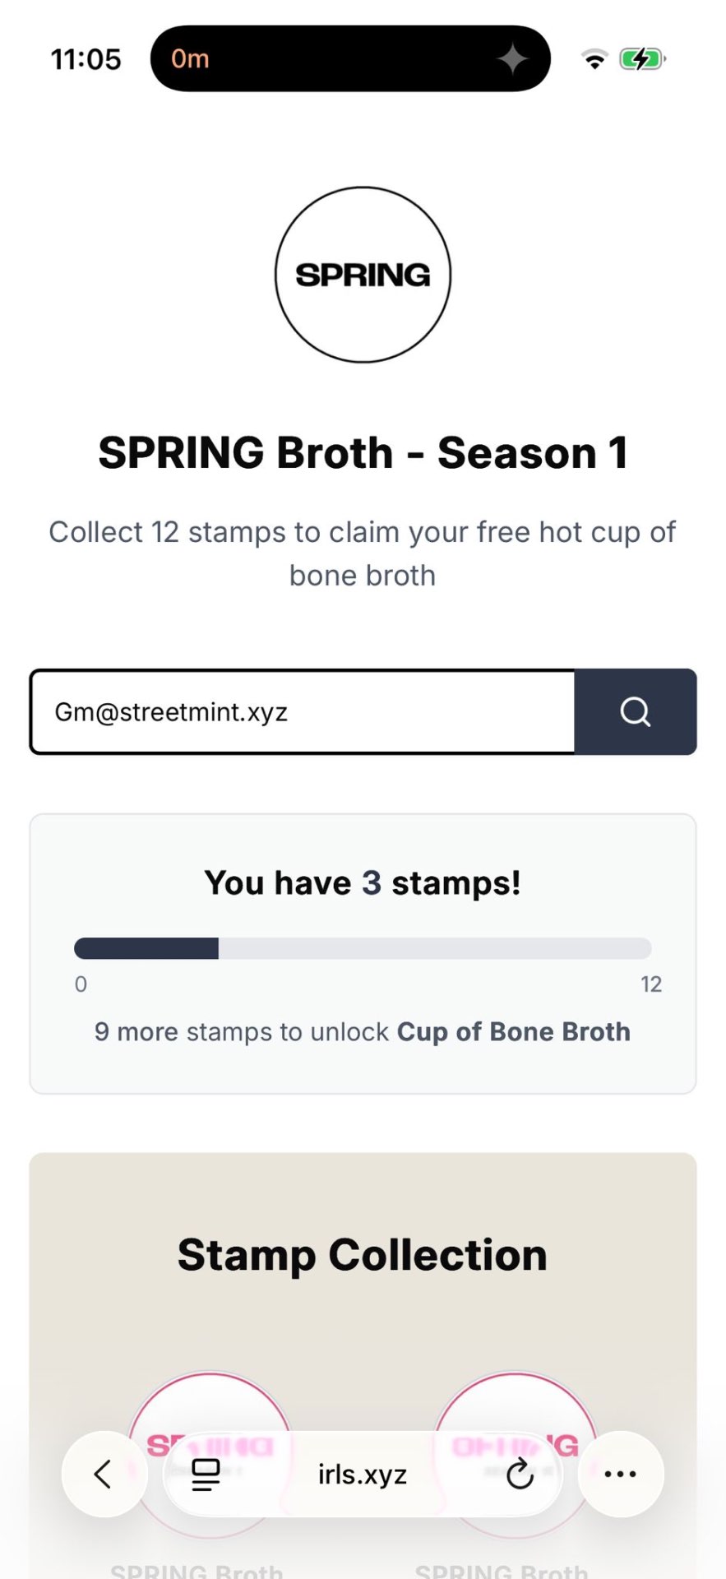Tap the Wi-Fi status icon

594,59
